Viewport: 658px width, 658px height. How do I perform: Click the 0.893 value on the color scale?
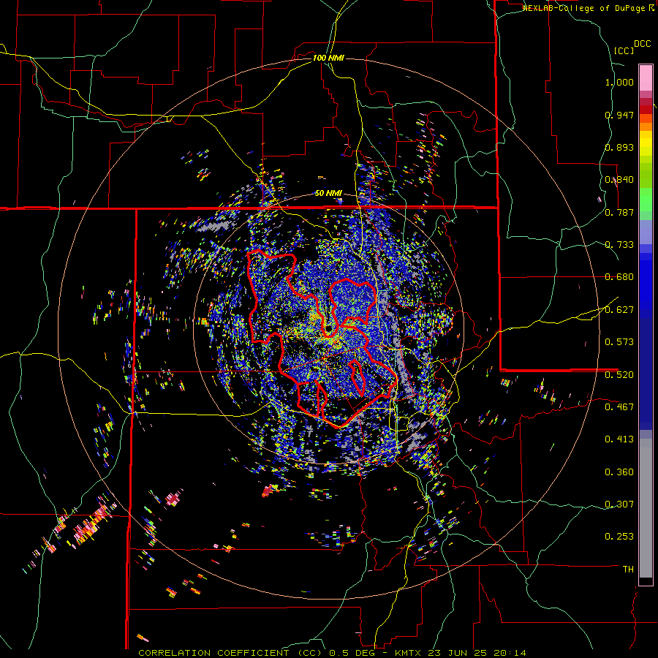click(x=619, y=147)
